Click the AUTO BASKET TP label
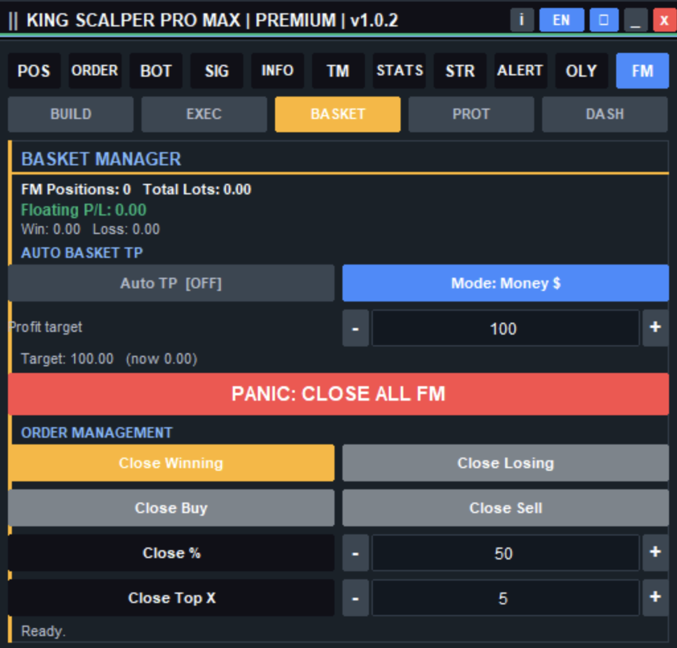677x648 pixels. [82, 253]
